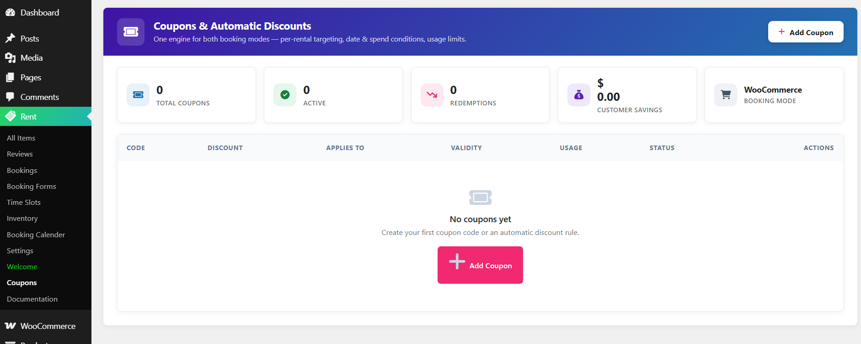Viewport: 861px width, 344px height.
Task: Open Time Slots submenu
Action: 24,202
